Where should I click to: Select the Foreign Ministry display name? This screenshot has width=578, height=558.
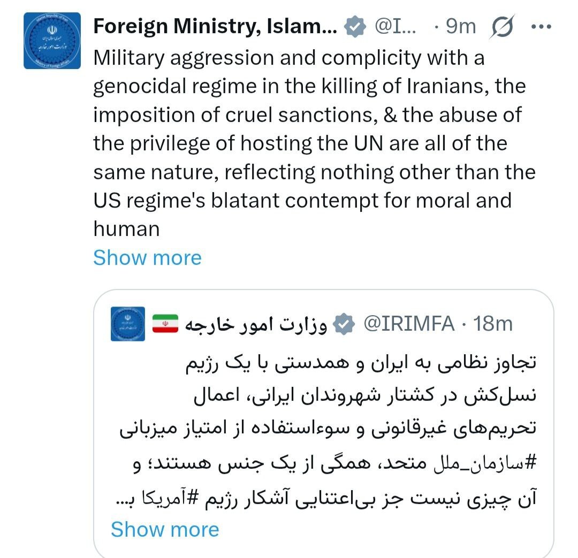[x=214, y=25]
